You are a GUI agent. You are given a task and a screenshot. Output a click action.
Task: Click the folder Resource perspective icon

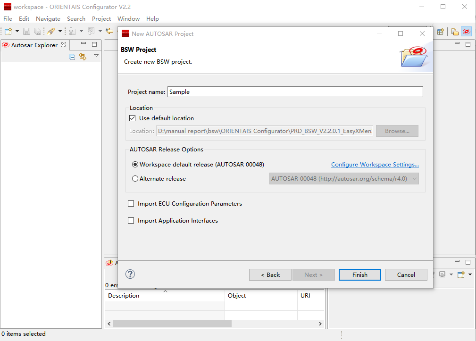click(x=455, y=32)
